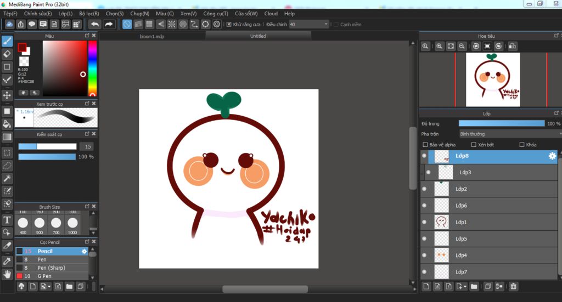Click the canvas horizontal scrollbar

tap(265, 289)
